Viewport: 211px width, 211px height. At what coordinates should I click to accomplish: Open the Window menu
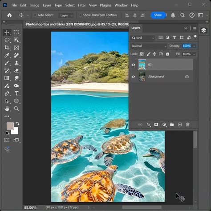coord(121,5)
